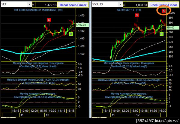
Task: Open the SET symbol dropdown arrow
Action: (x=29, y=4)
